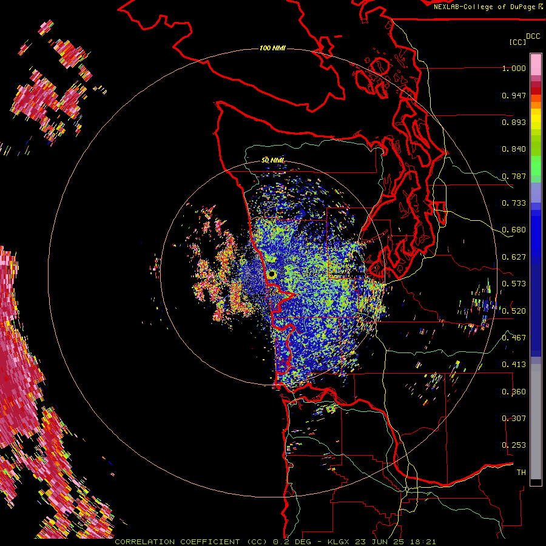Screen dimensions: 546x546
Task: Click the 0.307 scale value
Action: coord(514,418)
